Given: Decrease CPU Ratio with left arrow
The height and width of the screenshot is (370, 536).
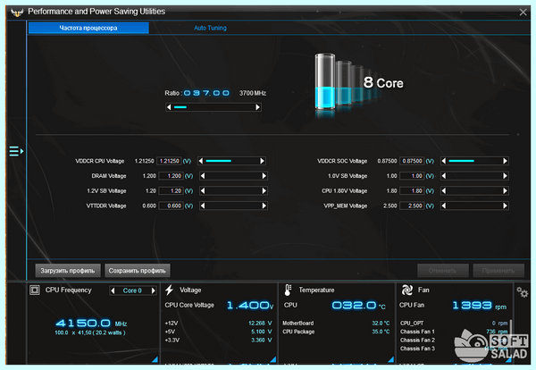Looking at the screenshot, I should pos(169,107).
